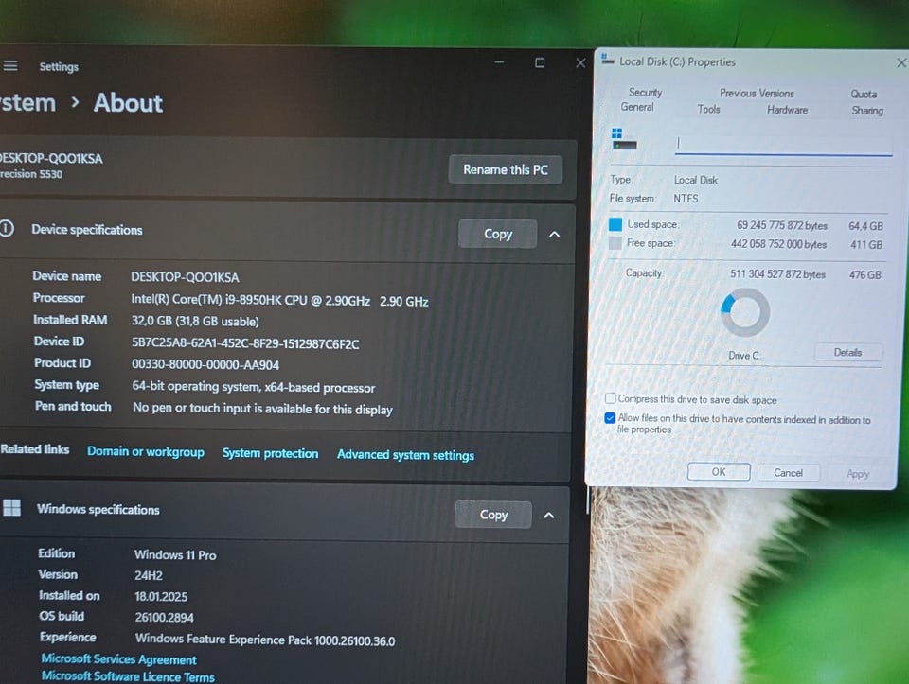This screenshot has width=909, height=684.
Task: Select the Product ID value 00330-80000-00000-AA904
Action: [x=205, y=365]
